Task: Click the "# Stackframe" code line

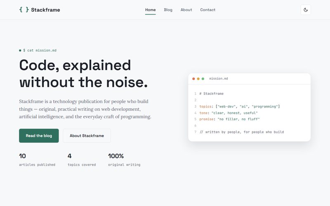Action: pyautogui.click(x=211, y=94)
